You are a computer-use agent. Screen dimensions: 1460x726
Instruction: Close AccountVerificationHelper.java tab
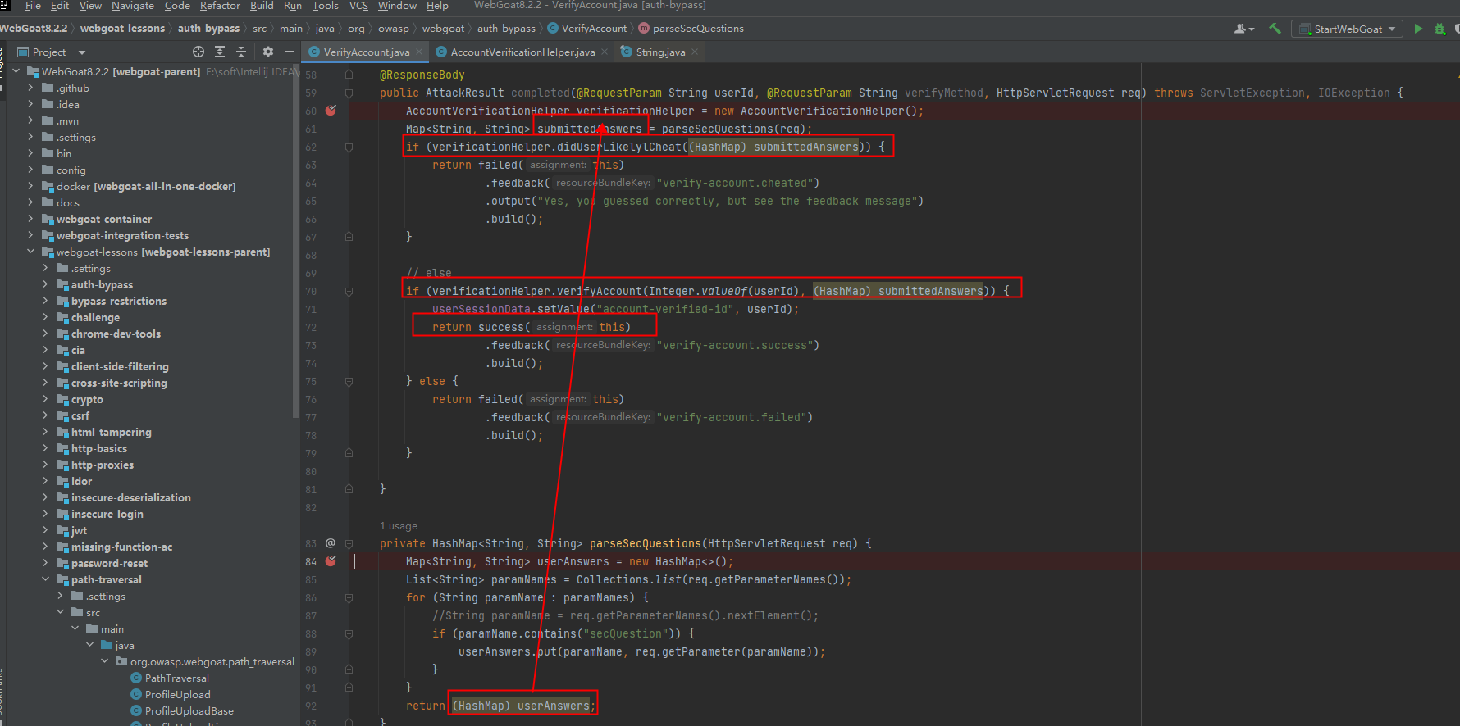point(605,52)
